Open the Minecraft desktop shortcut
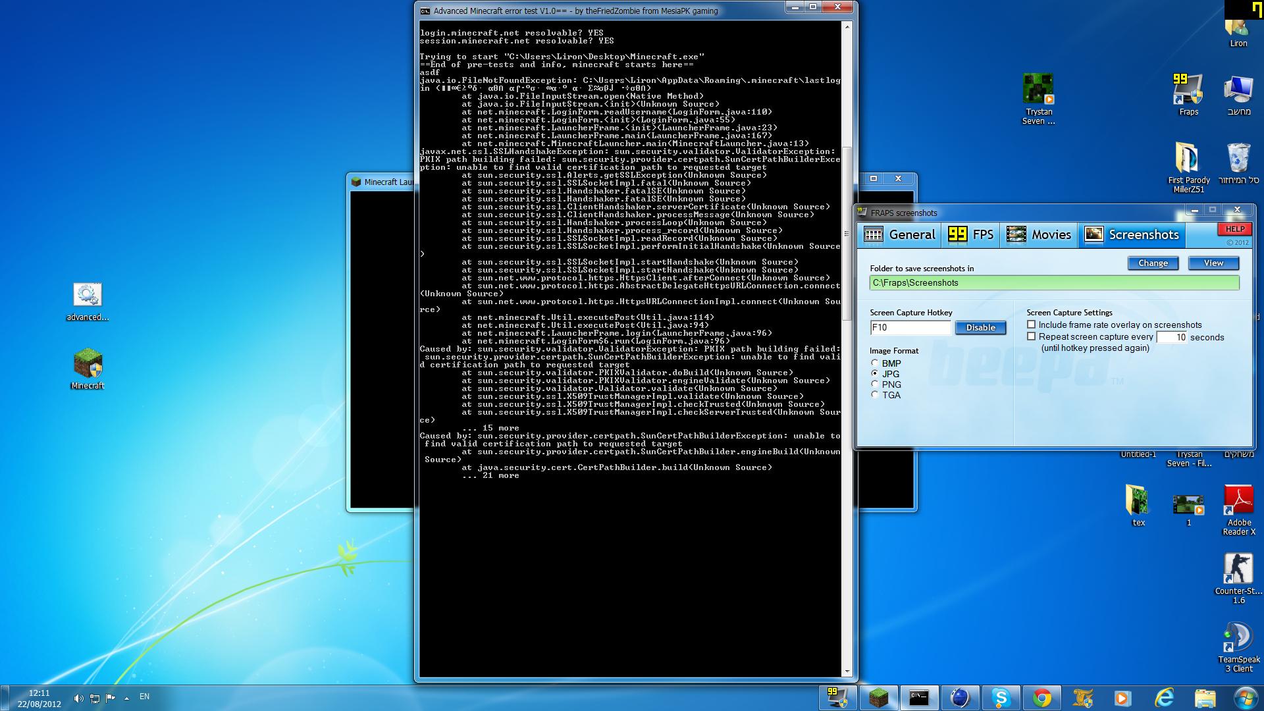Screen dimensions: 1264x711 pyautogui.click(x=88, y=364)
